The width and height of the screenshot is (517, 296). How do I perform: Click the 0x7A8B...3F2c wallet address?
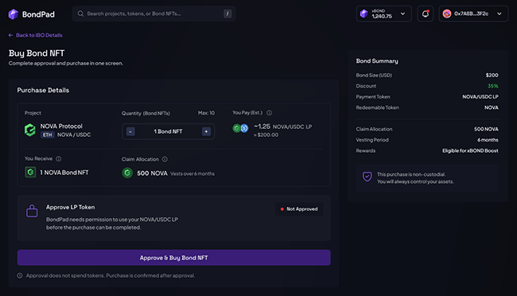471,14
